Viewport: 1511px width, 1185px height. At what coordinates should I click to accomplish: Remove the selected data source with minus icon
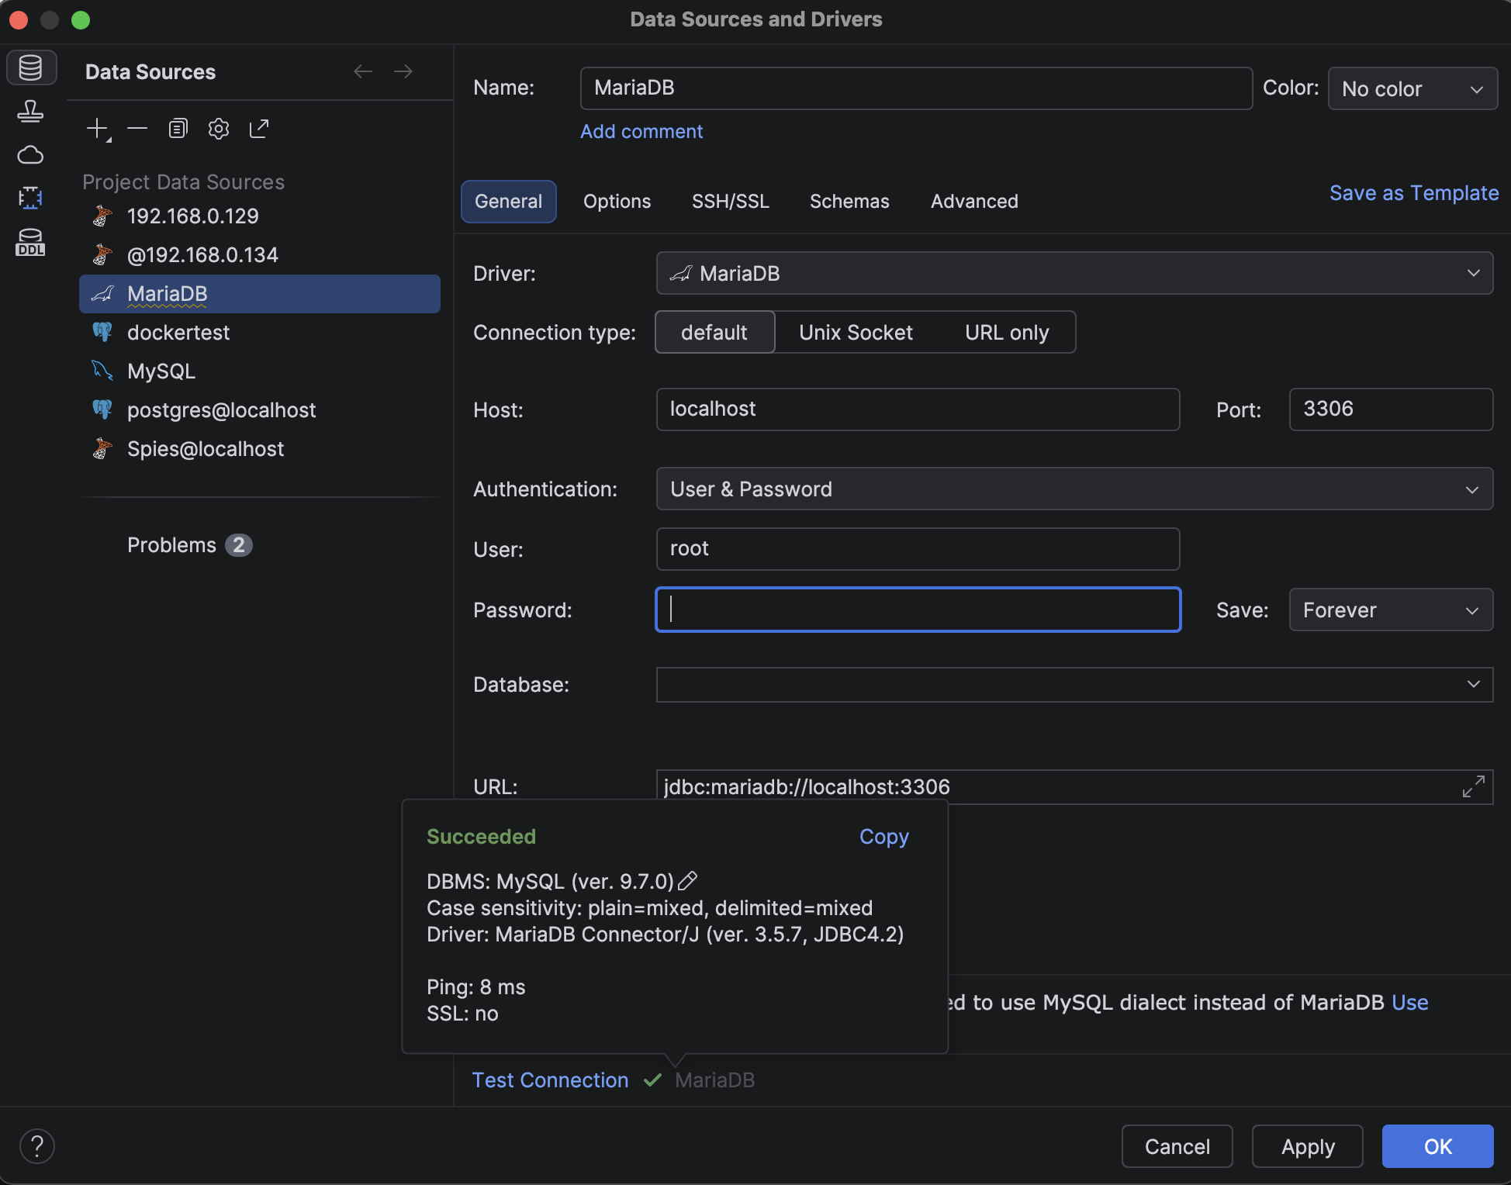pyautogui.click(x=137, y=129)
